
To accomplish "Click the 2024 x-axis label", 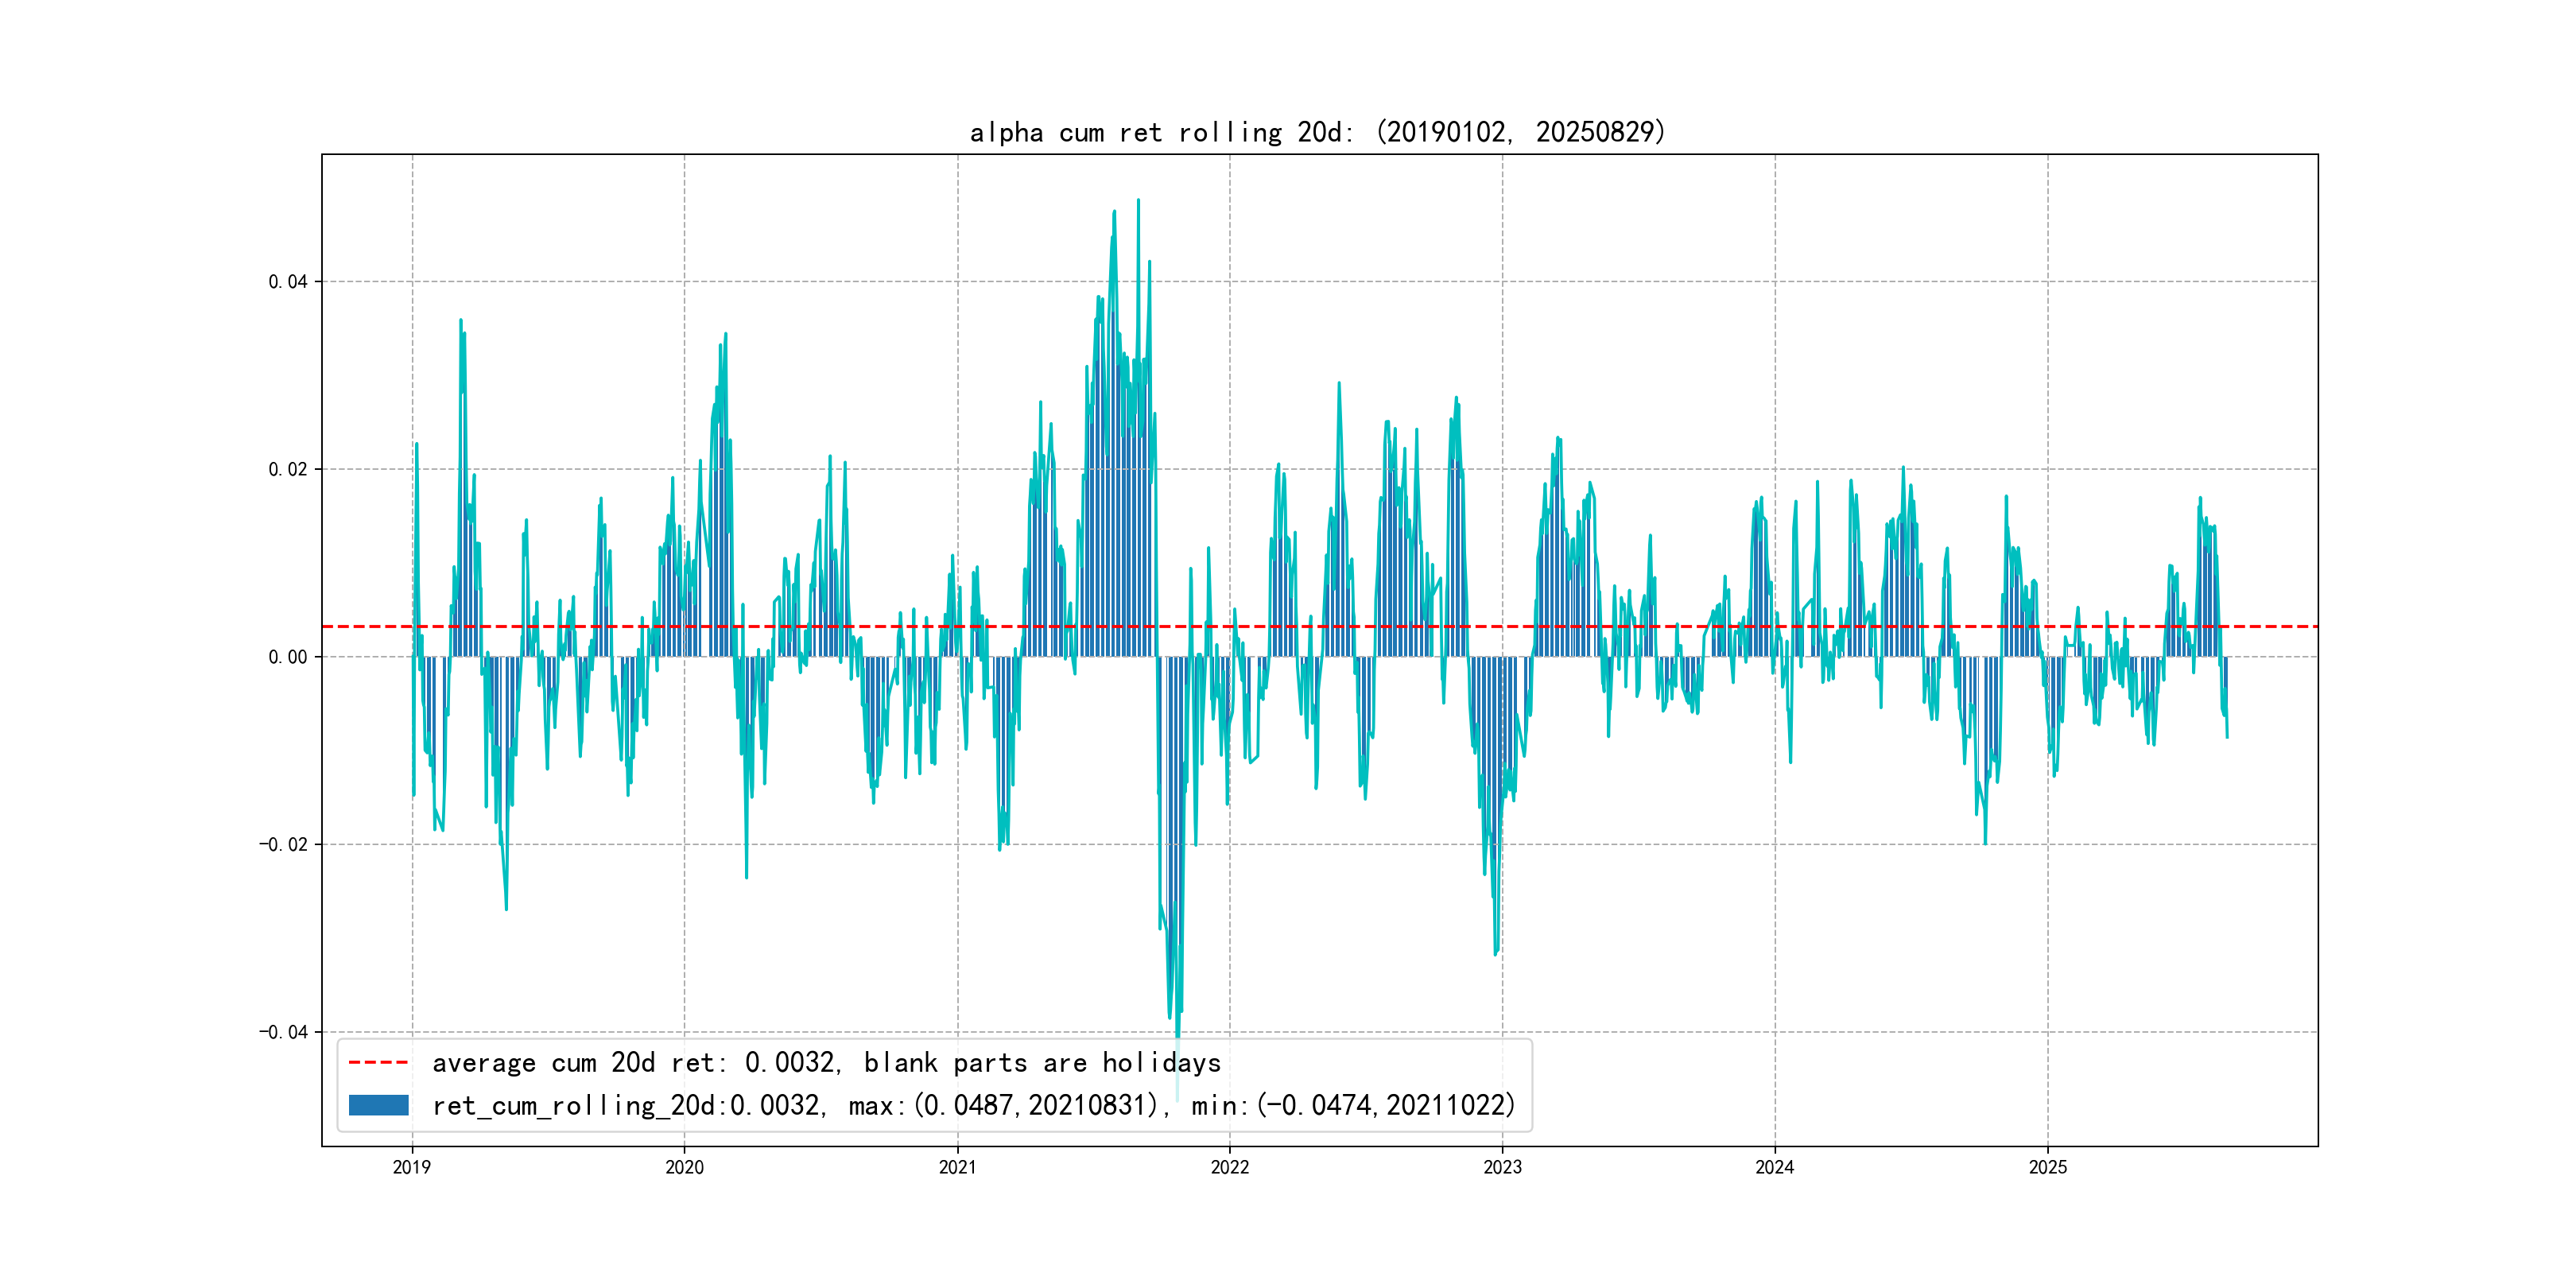I will 1775,1167.
